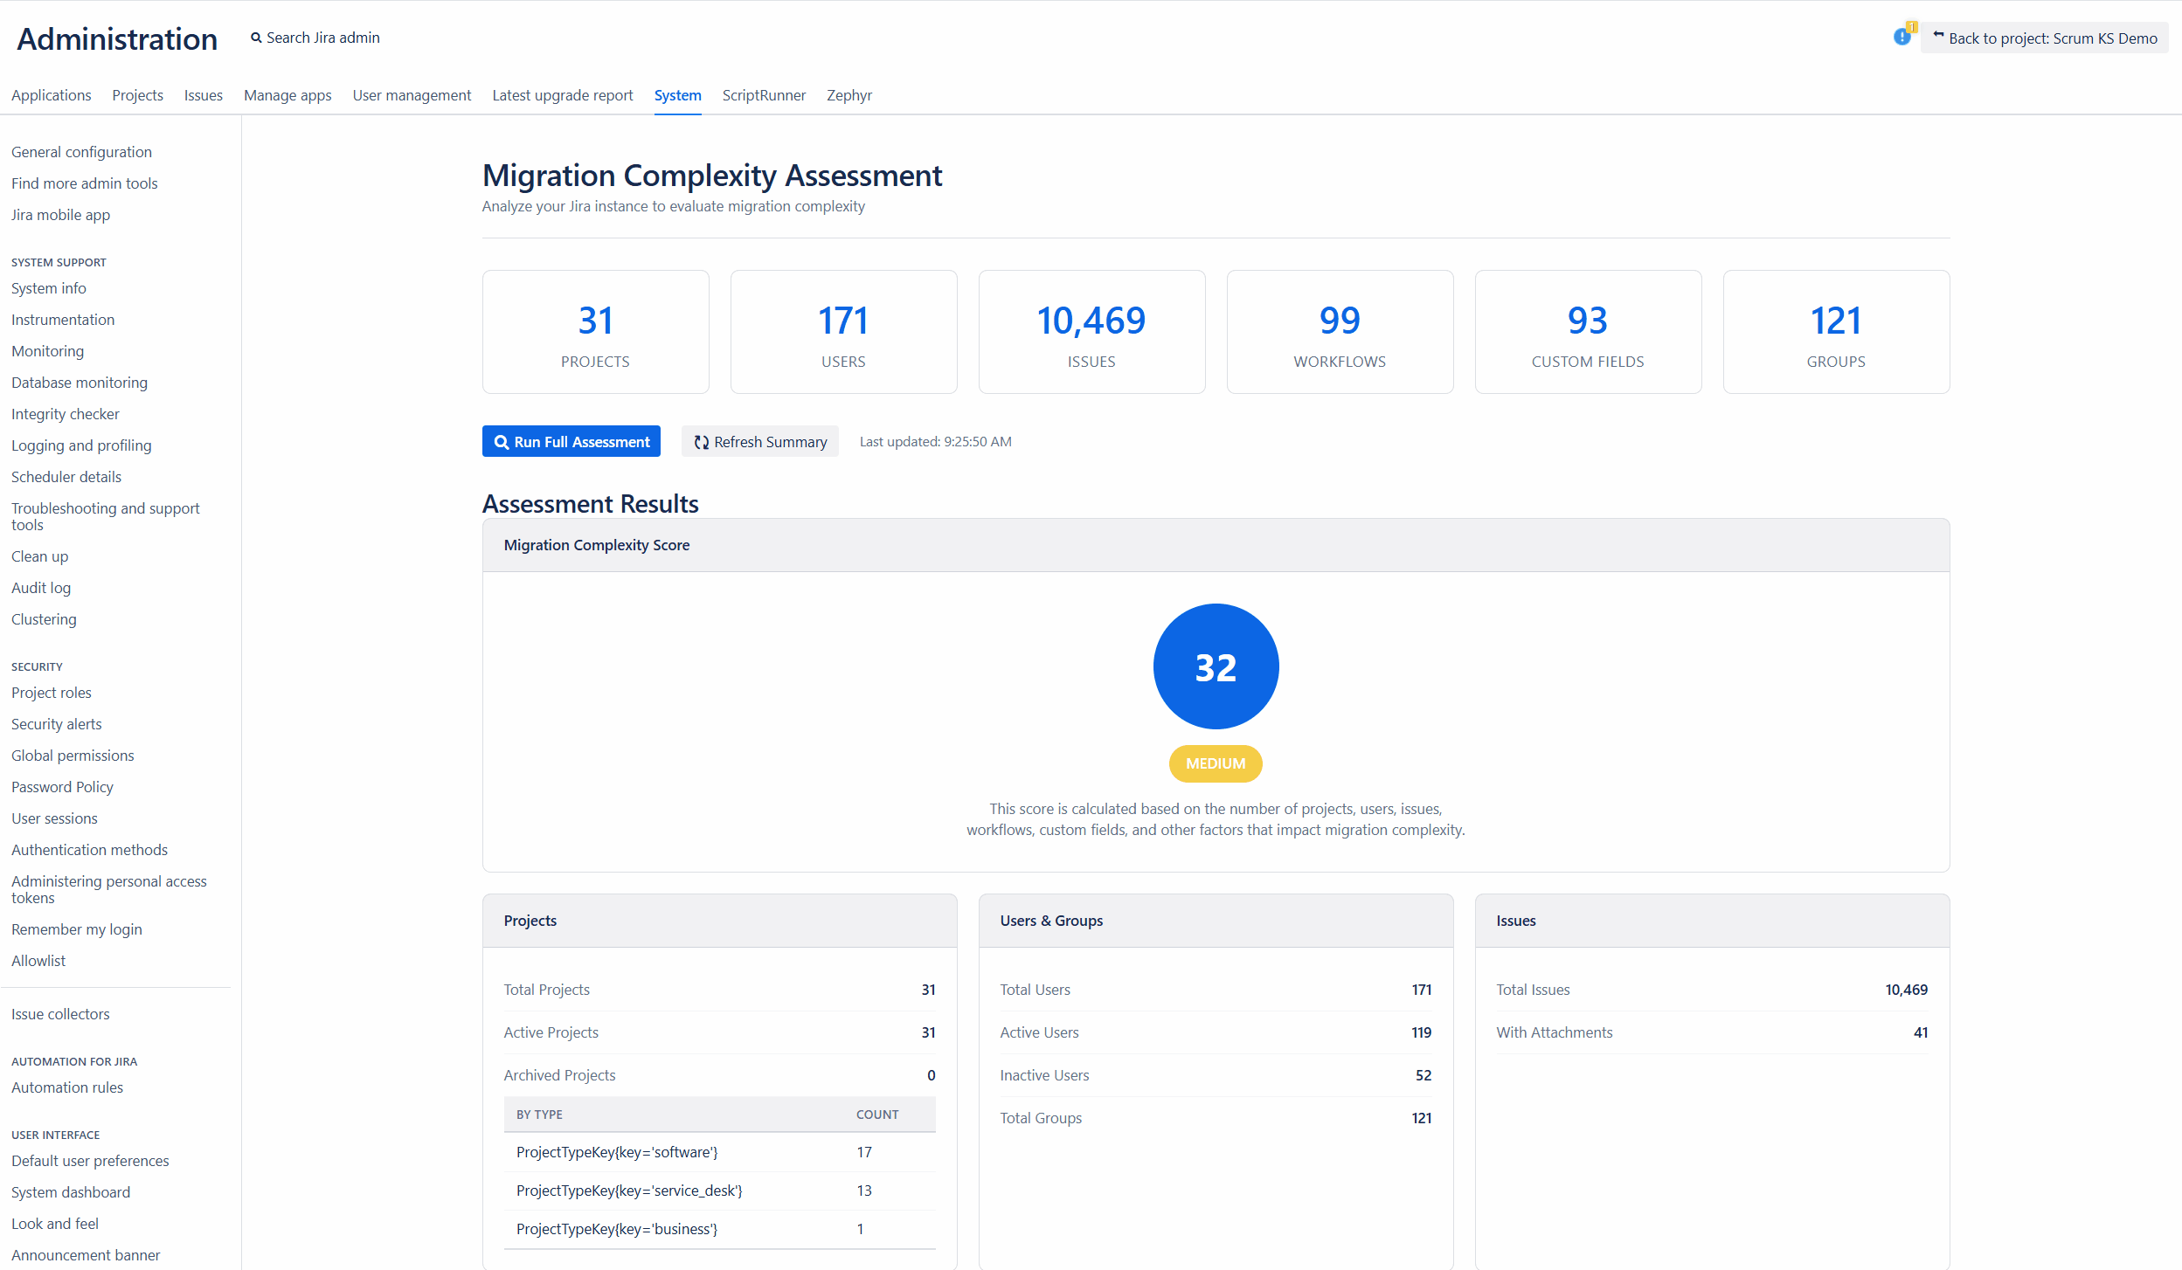The height and width of the screenshot is (1270, 2182).
Task: Open the Zephyr section
Action: 848,95
